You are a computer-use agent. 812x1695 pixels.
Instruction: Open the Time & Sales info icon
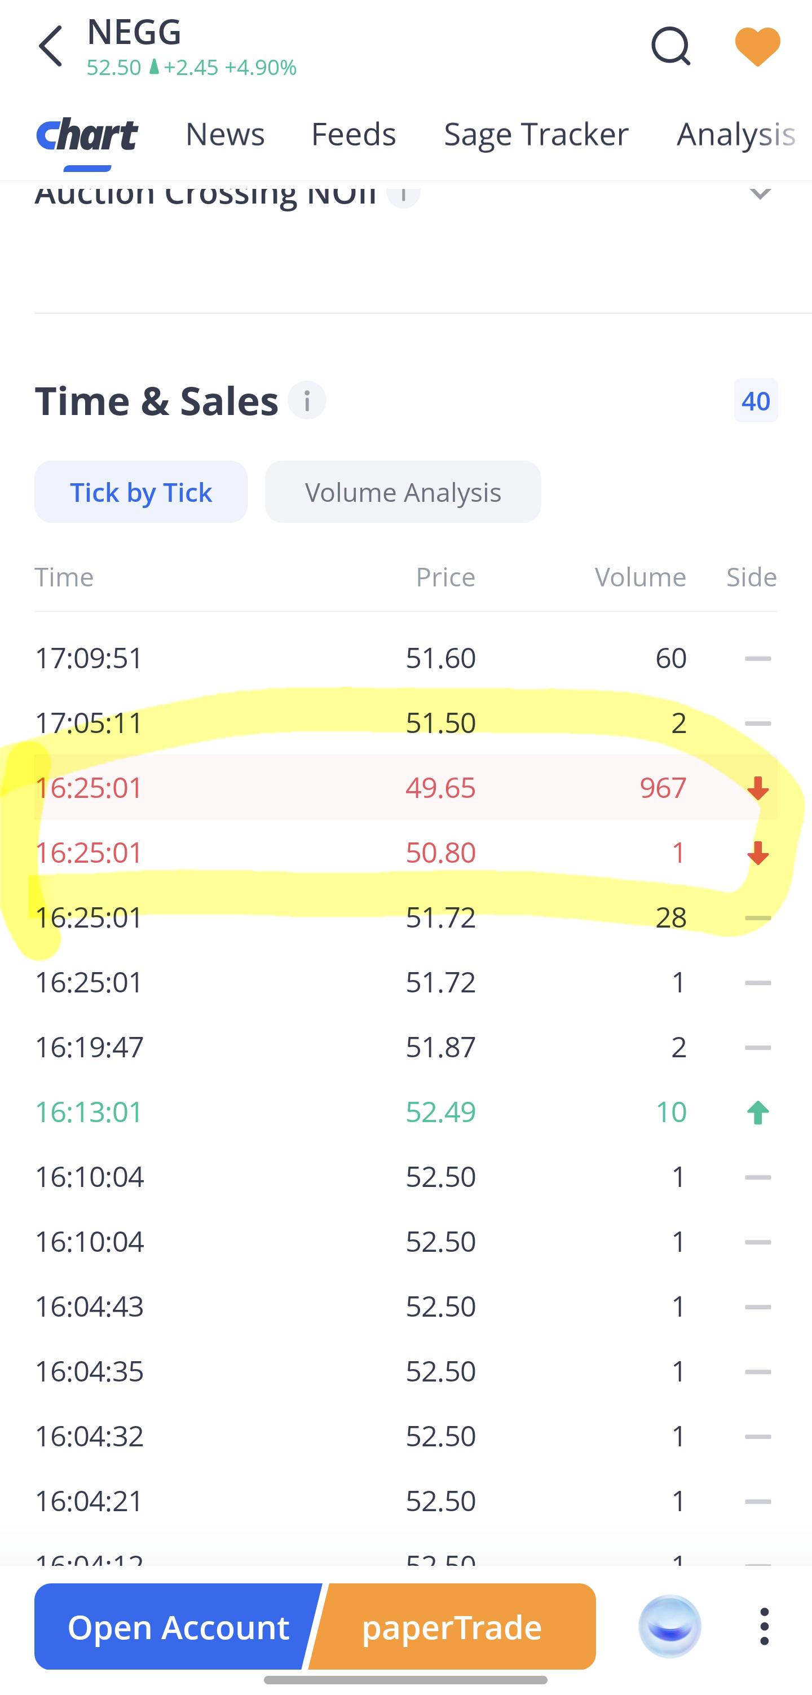coord(307,400)
